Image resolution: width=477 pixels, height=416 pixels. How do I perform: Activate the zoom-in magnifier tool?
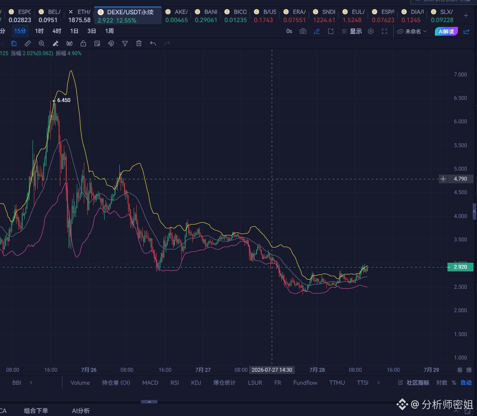pyautogui.click(x=42, y=43)
